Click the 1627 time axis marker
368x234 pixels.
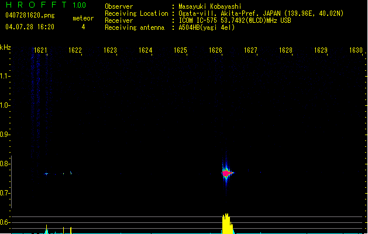coord(250,50)
